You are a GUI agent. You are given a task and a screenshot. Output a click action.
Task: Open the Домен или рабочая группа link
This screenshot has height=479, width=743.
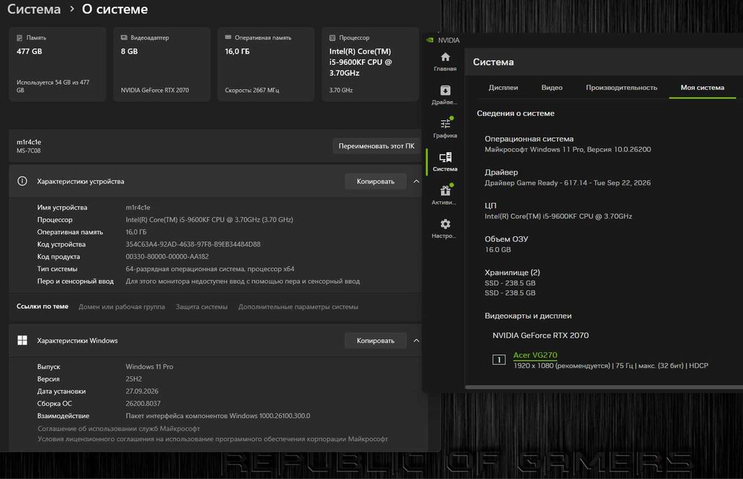click(x=122, y=307)
